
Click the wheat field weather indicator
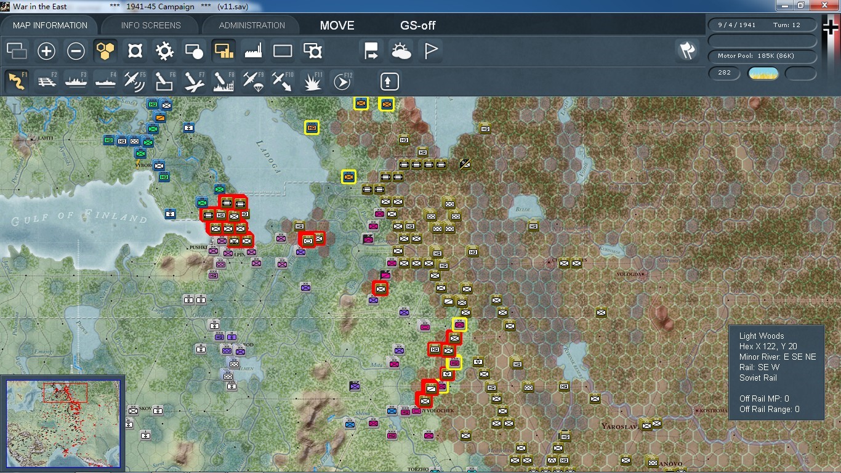pyautogui.click(x=763, y=73)
